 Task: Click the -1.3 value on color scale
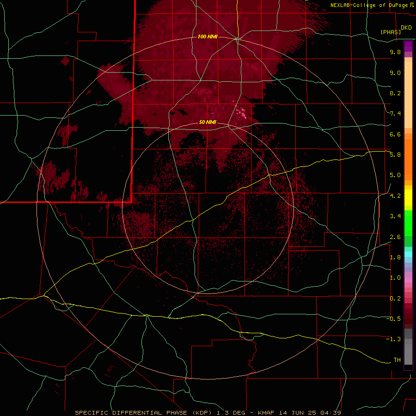click(x=393, y=339)
